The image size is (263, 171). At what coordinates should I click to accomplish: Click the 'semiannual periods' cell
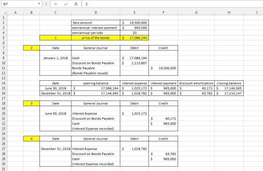pyautogui.click(x=96, y=33)
